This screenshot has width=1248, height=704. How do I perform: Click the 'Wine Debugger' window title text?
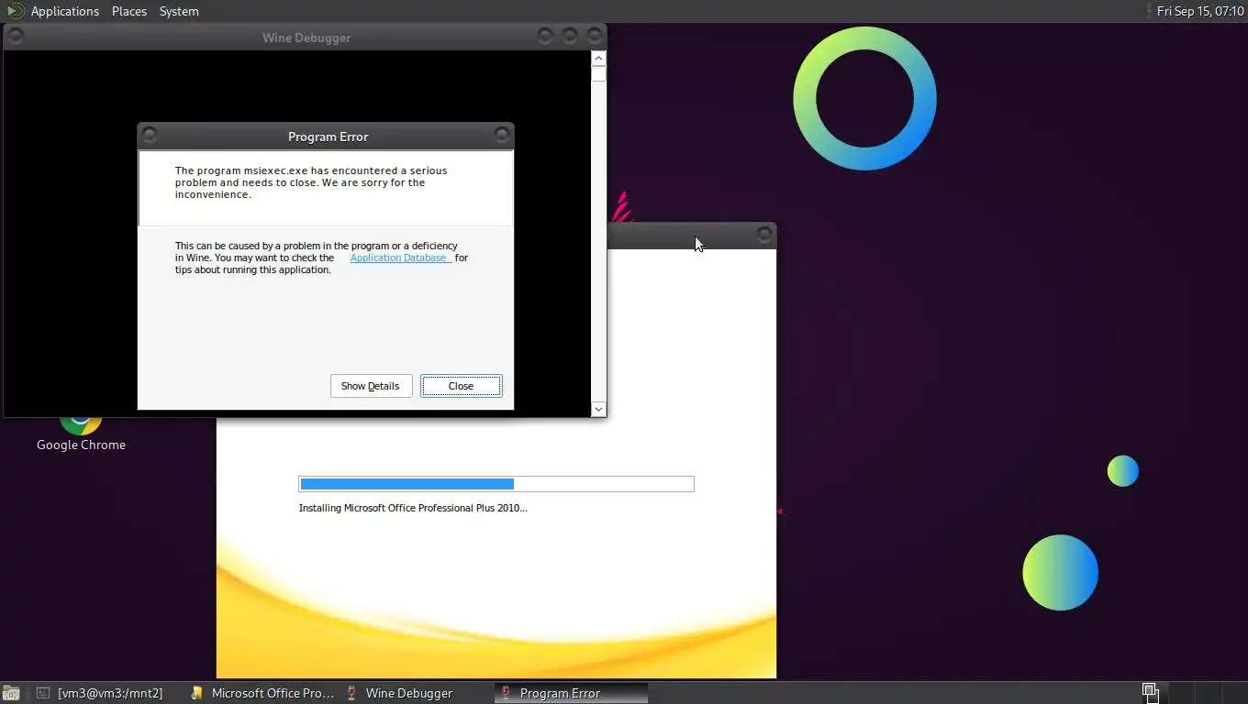tap(306, 38)
